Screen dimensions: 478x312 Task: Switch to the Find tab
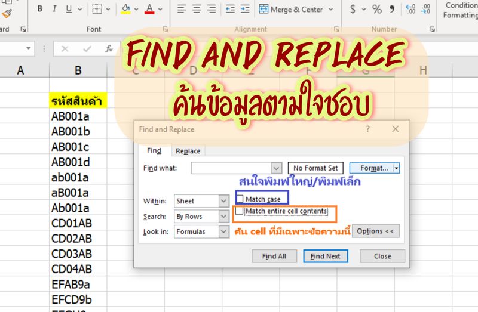pos(154,150)
